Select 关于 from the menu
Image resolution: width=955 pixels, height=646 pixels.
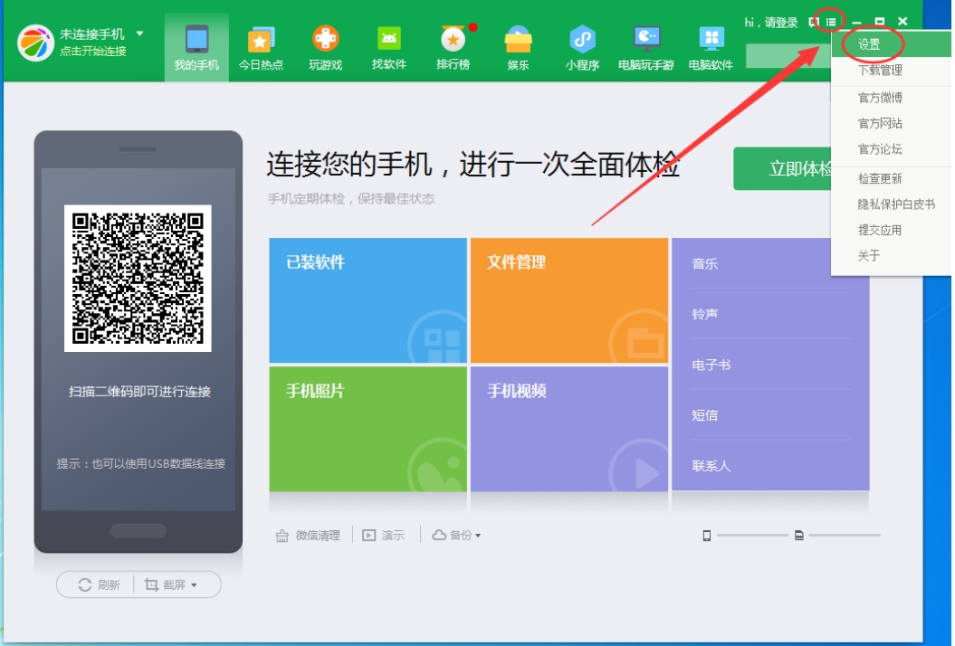click(891, 256)
